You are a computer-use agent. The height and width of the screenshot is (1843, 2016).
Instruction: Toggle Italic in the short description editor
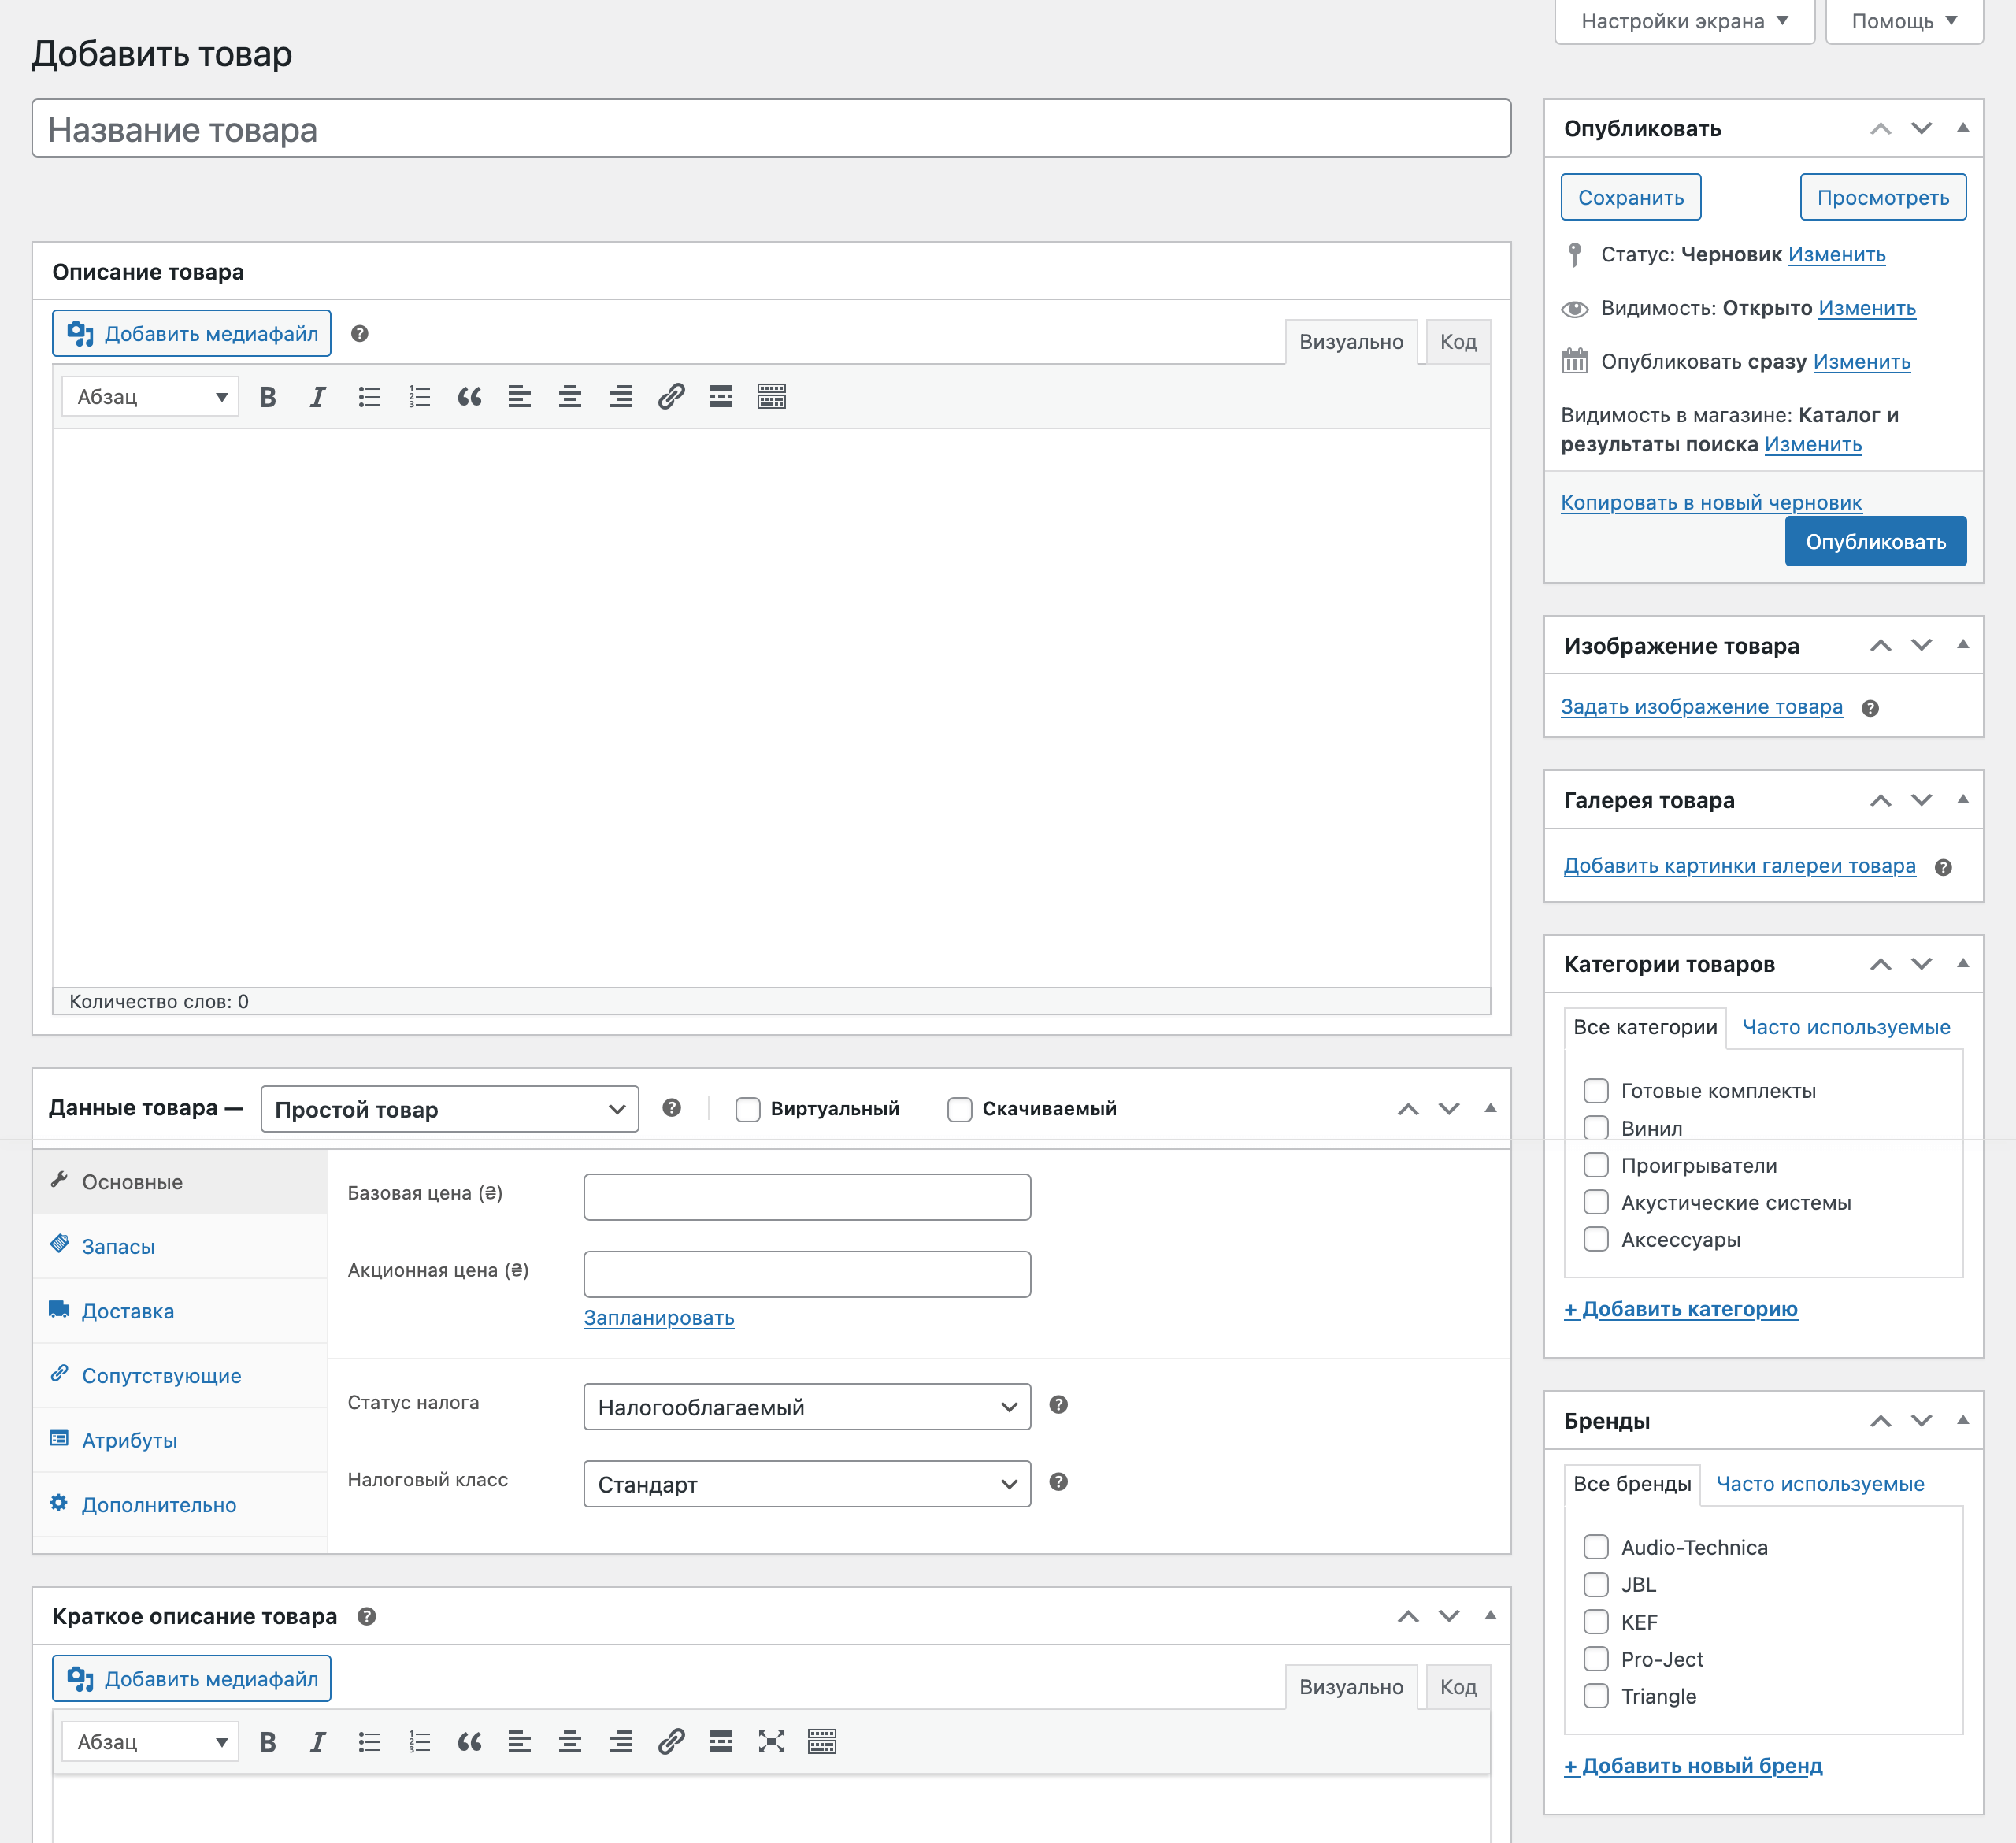[318, 1742]
